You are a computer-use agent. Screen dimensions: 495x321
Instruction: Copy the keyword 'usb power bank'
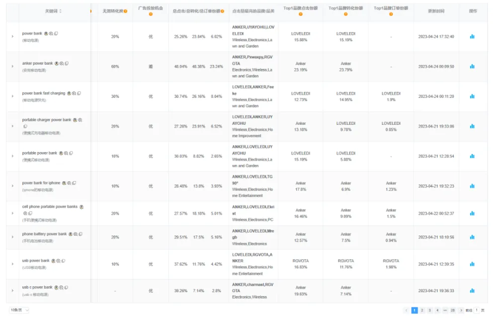(x=63, y=261)
